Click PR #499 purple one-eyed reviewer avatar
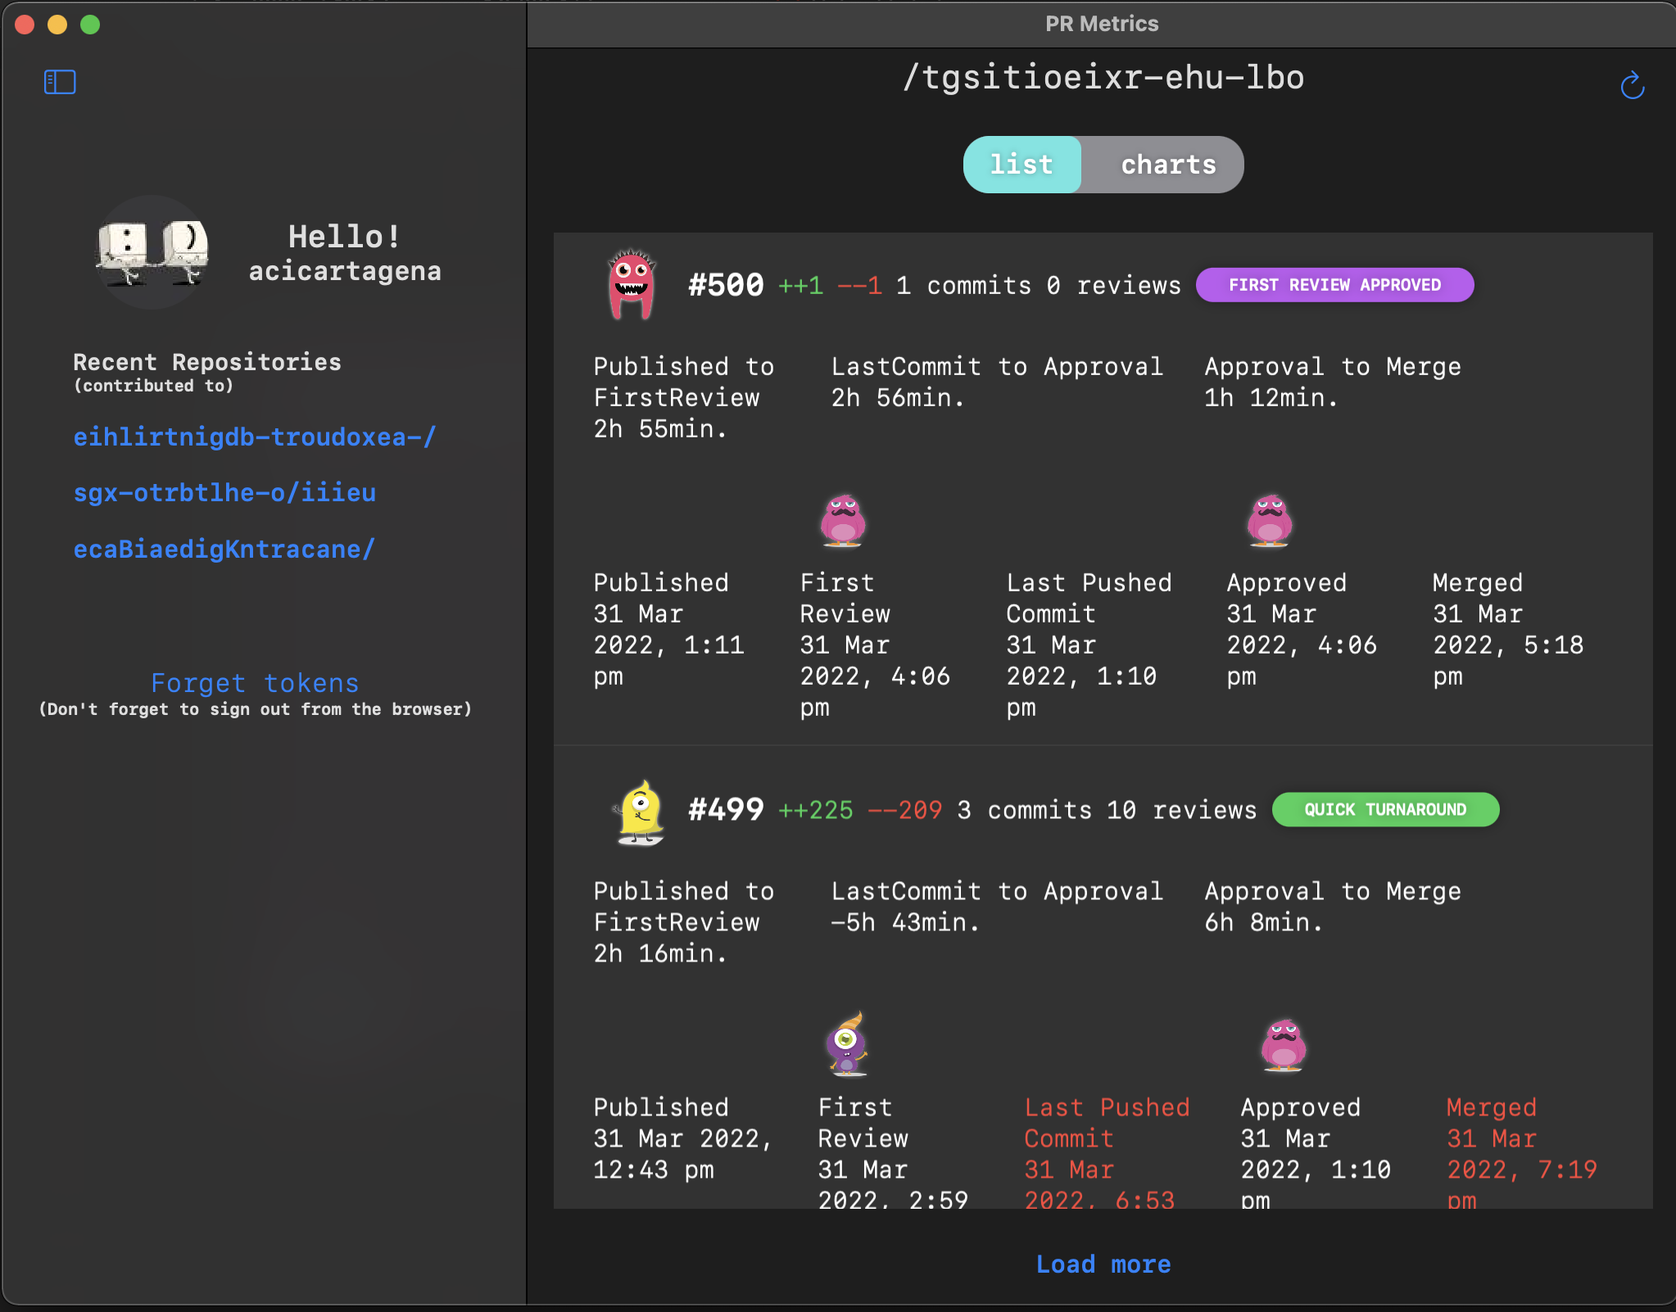Image resolution: width=1676 pixels, height=1312 pixels. click(847, 1044)
